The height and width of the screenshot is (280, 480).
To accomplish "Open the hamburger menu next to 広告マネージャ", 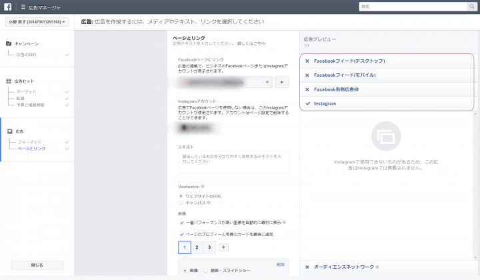I will pyautogui.click(x=23, y=7).
